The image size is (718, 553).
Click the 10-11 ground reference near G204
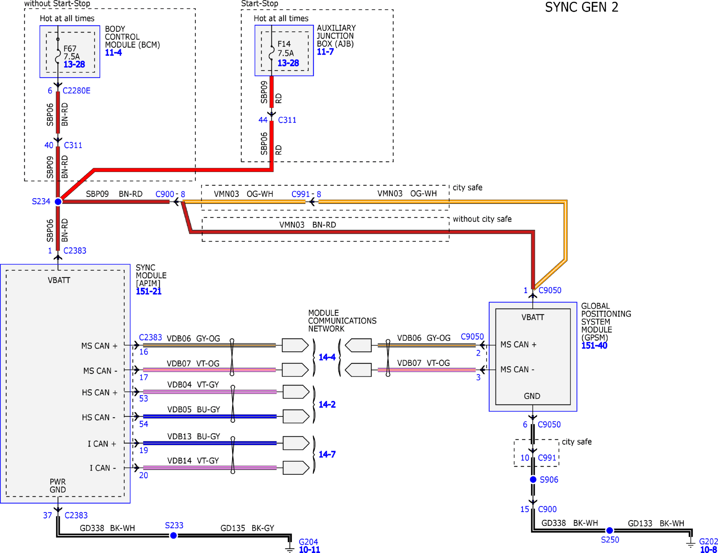[309, 550]
